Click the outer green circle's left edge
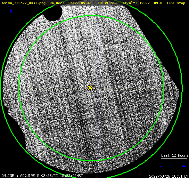Image resolution: width=189 pixels, height=178 pixels. pyautogui.click(x=1, y=89)
